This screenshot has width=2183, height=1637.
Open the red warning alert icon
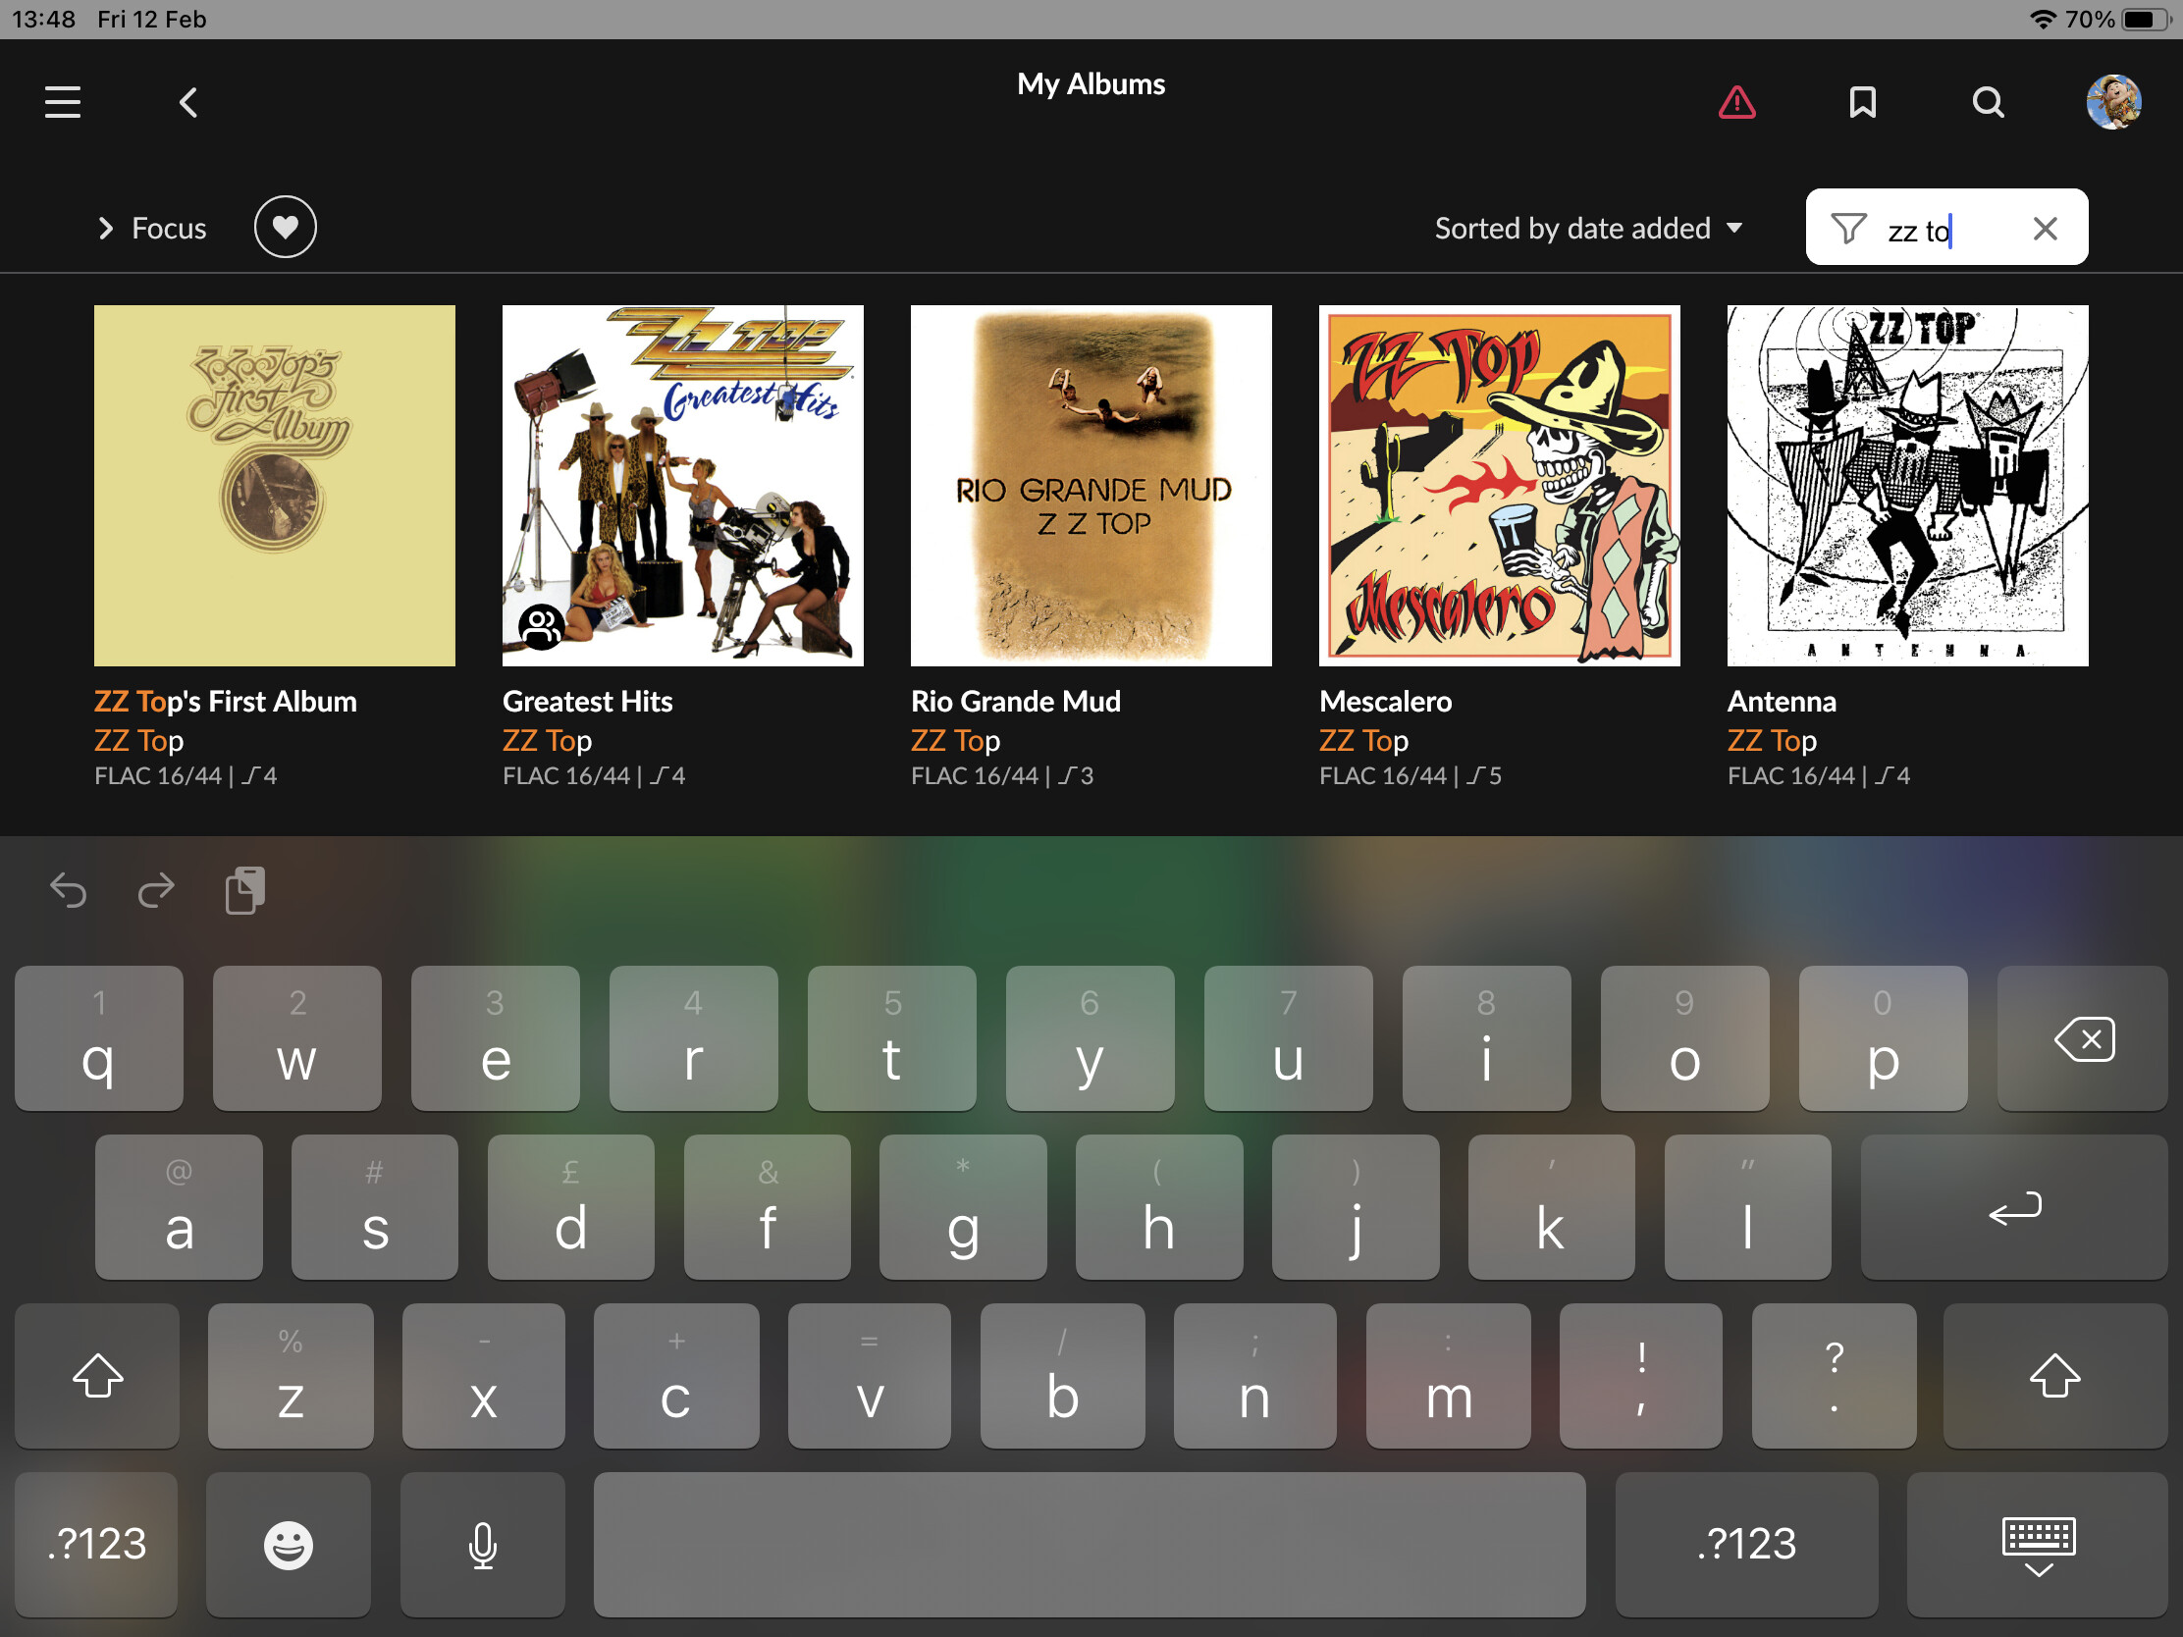pyautogui.click(x=1736, y=102)
